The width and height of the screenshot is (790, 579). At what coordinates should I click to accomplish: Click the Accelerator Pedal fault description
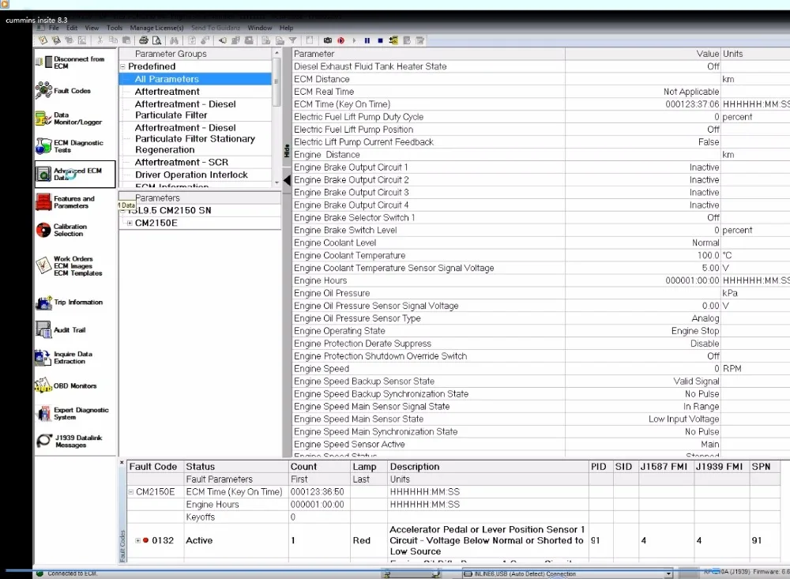click(487, 540)
